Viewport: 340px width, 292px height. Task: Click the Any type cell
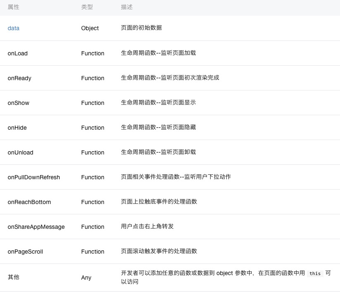[86, 278]
